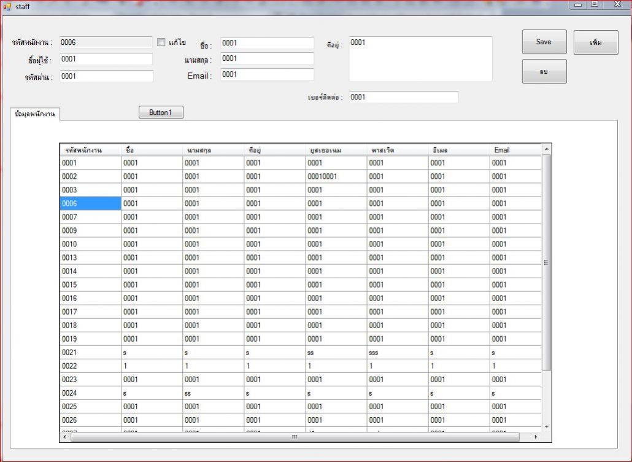The height and width of the screenshot is (462, 632).
Task: Click the ที่อยู่ multiline text area
Action: [420, 59]
